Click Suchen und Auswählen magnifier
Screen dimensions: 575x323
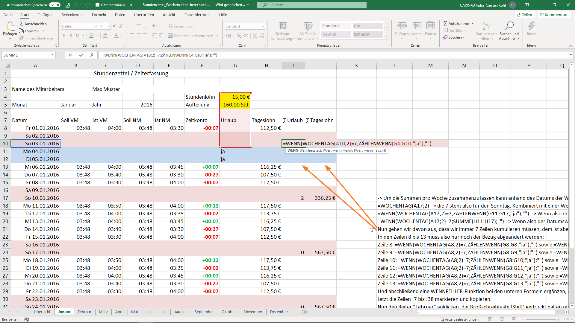(x=509, y=26)
